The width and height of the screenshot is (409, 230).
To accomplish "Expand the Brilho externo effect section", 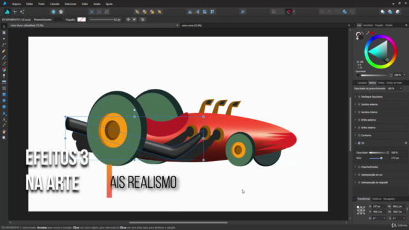I will point(355,120).
